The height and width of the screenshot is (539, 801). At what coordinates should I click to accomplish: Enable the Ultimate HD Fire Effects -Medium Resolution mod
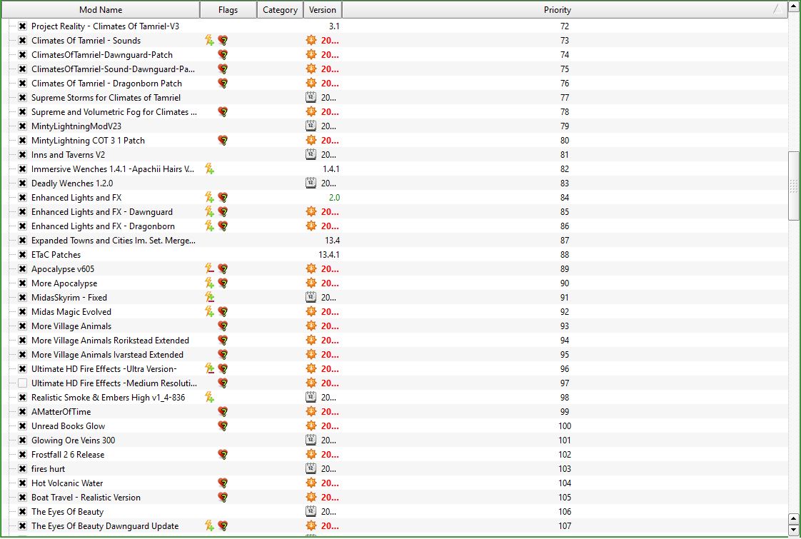click(x=23, y=383)
